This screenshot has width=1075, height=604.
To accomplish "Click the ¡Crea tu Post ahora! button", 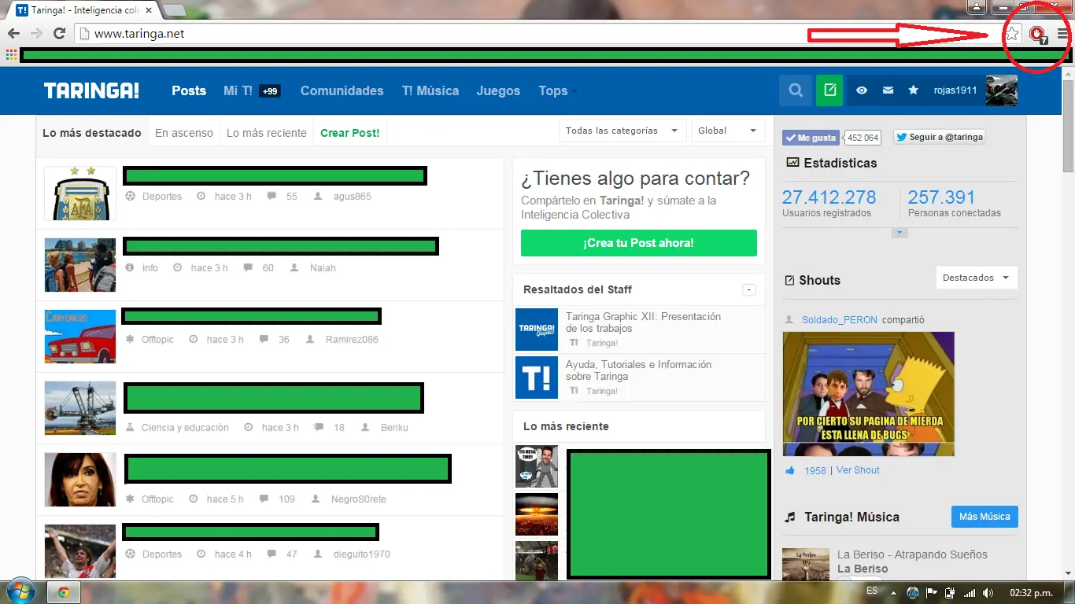I will (638, 243).
